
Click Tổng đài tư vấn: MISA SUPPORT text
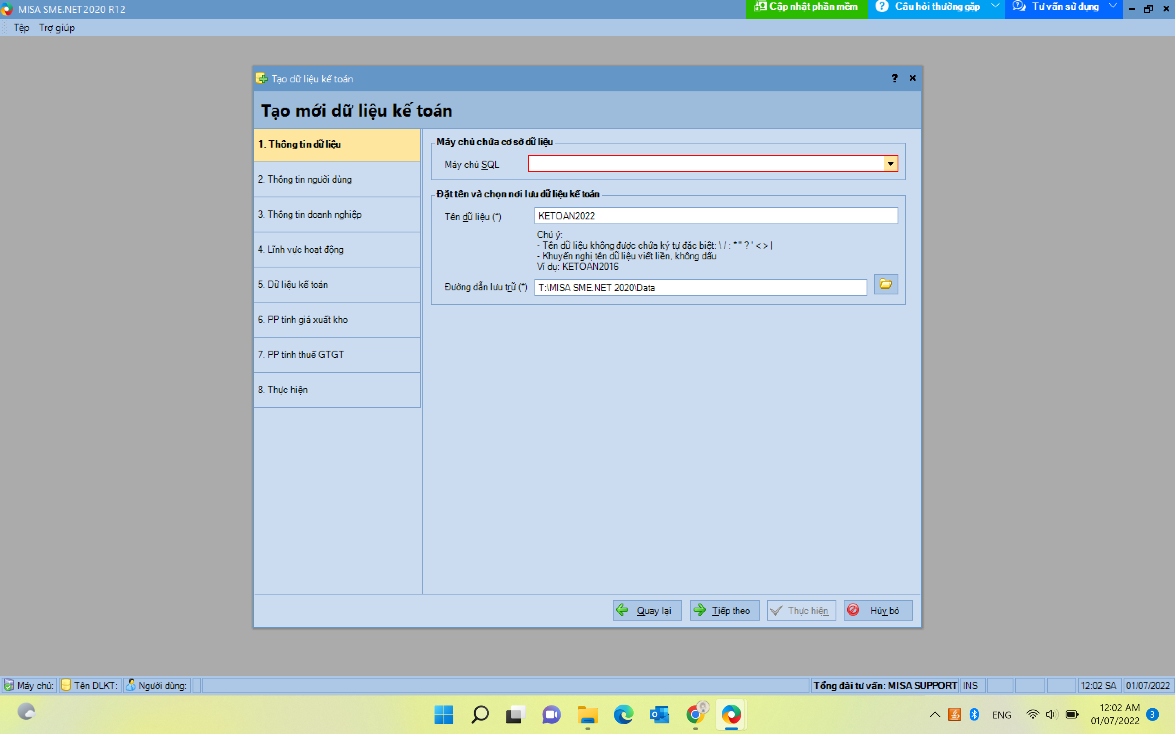885,685
